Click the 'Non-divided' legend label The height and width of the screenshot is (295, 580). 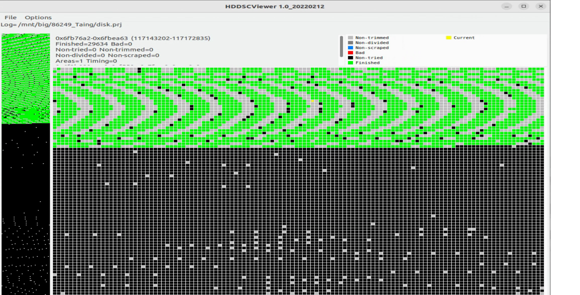tap(372, 43)
